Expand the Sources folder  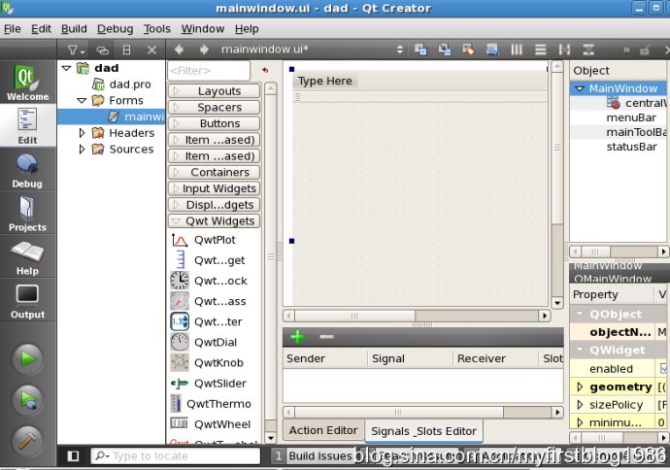pos(82,150)
